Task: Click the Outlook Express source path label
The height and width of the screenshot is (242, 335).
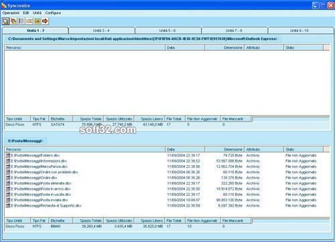Action: [x=143, y=39]
